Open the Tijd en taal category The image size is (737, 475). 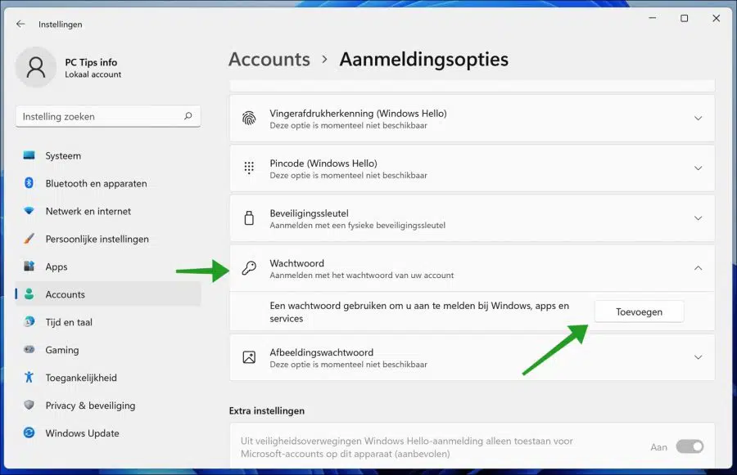[108, 321]
